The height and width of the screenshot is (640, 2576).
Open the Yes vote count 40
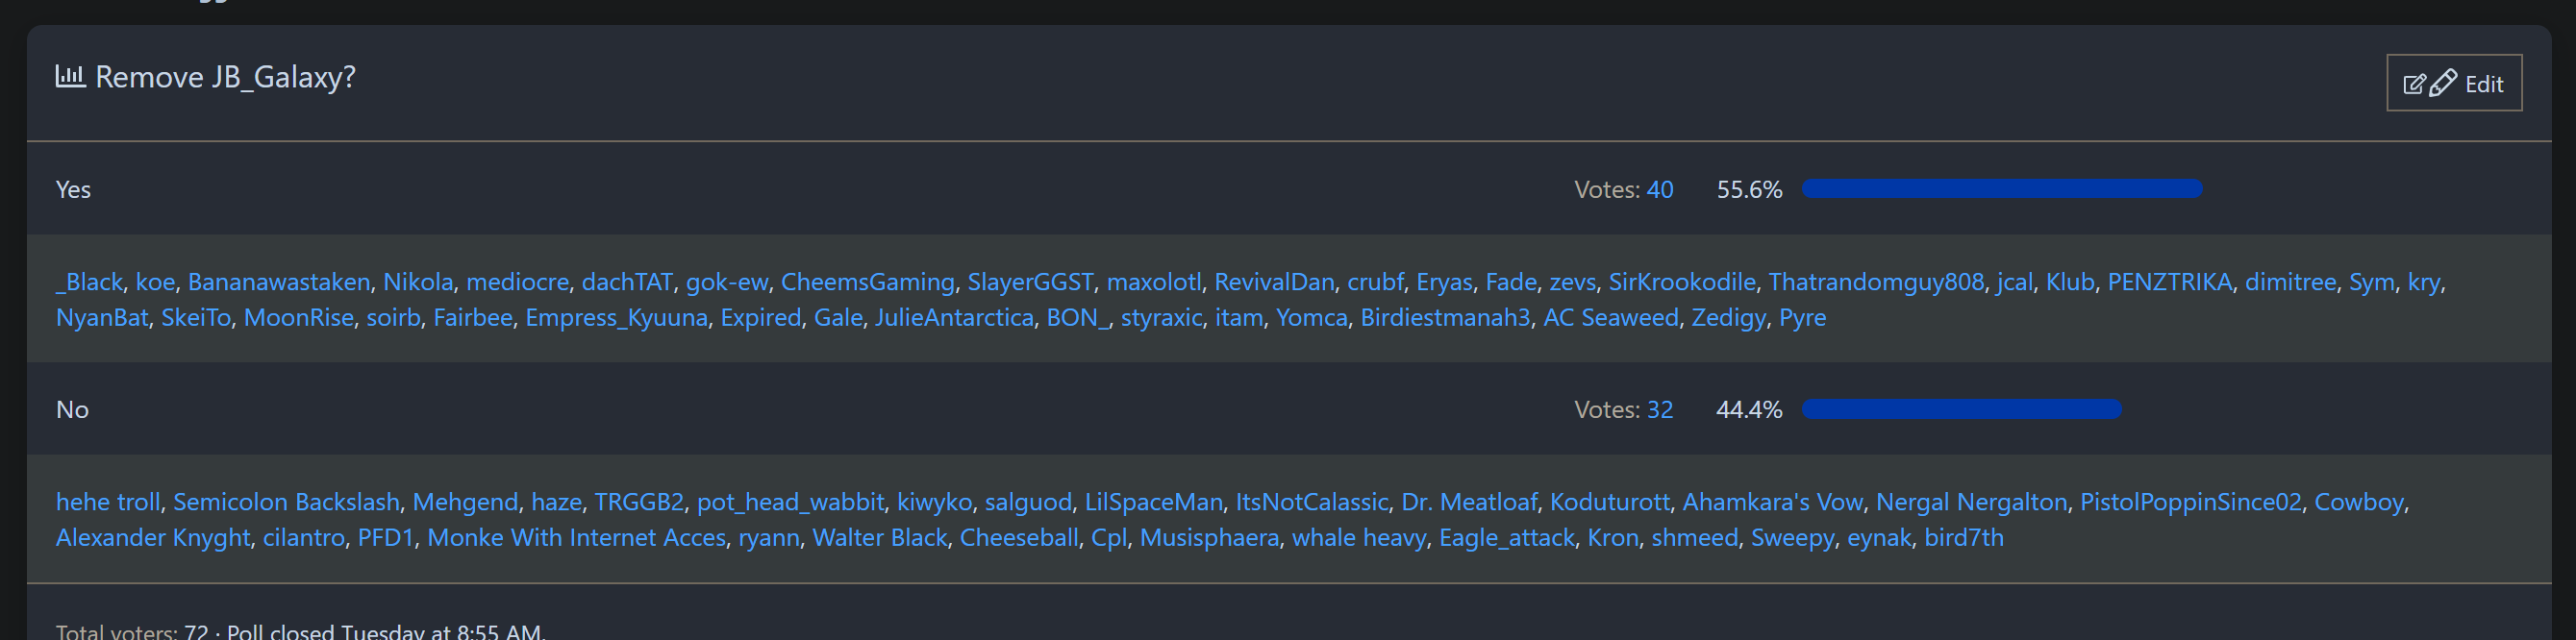(x=1659, y=189)
